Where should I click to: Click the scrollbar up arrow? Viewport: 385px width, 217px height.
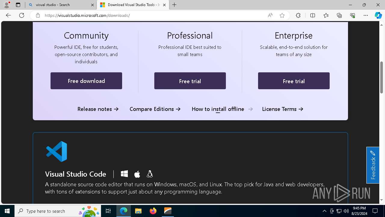pos(382,24)
